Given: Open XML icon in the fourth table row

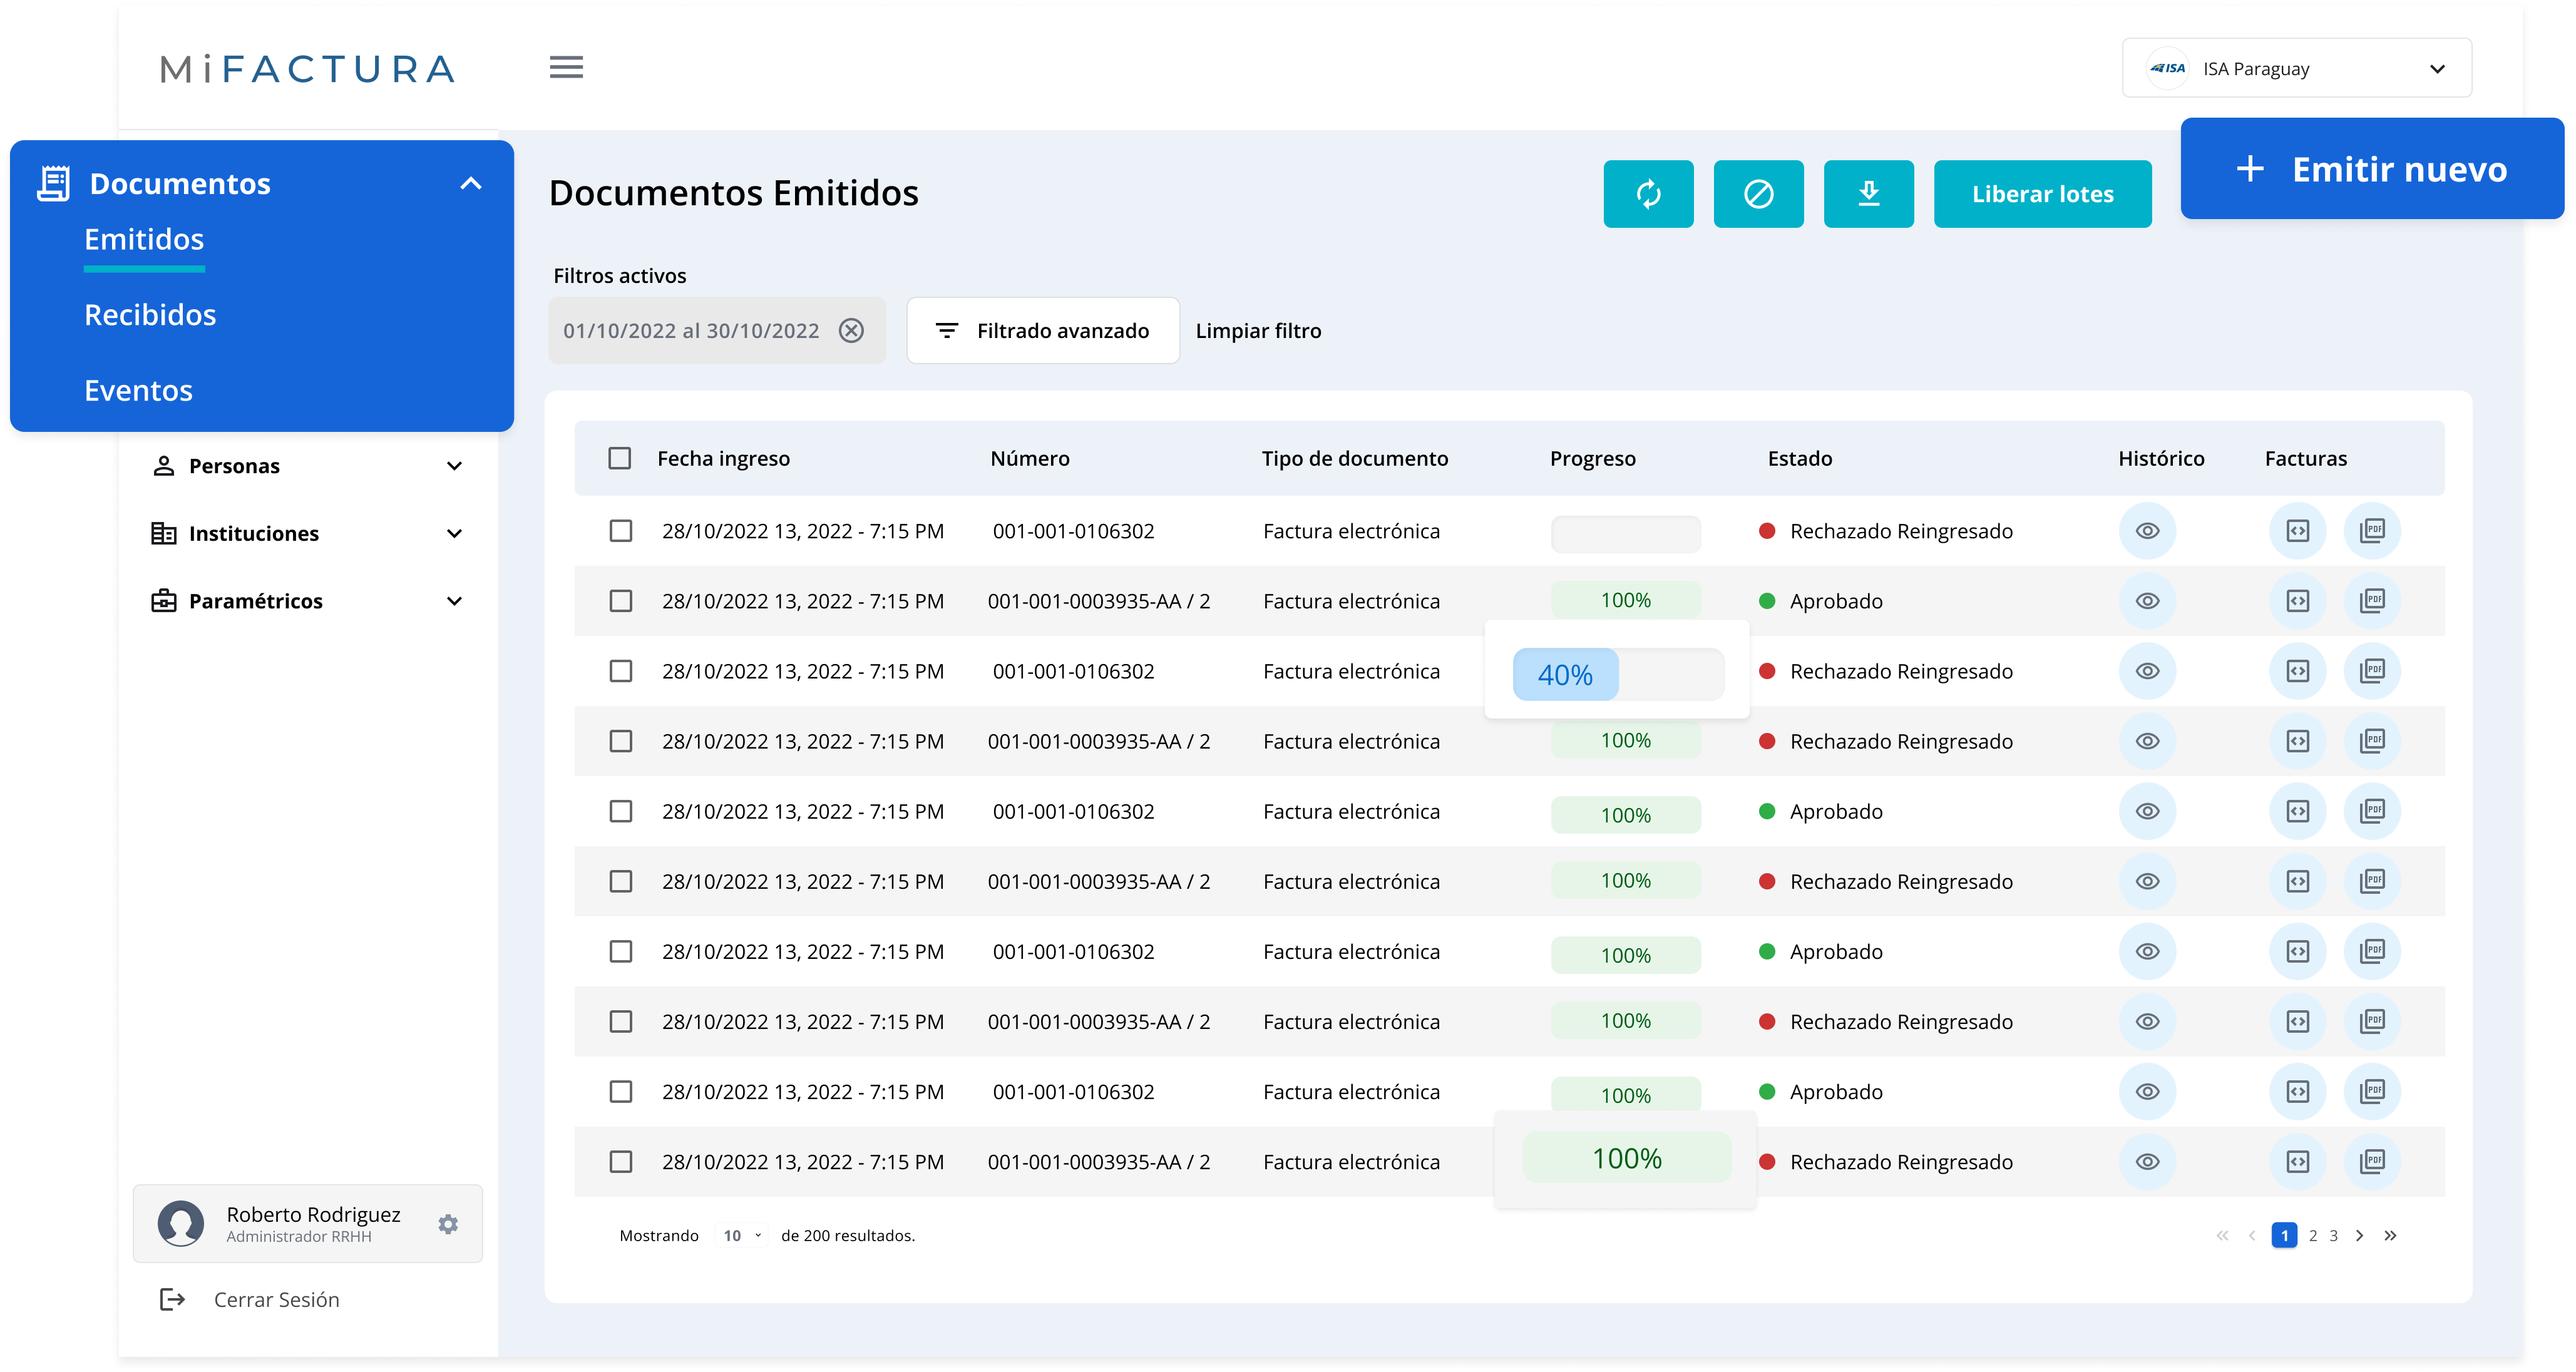Looking at the screenshot, I should click(x=2298, y=741).
